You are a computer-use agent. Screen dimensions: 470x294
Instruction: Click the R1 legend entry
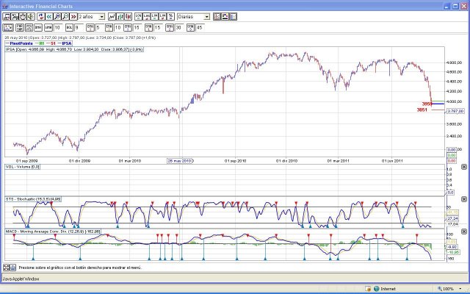pos(43,43)
